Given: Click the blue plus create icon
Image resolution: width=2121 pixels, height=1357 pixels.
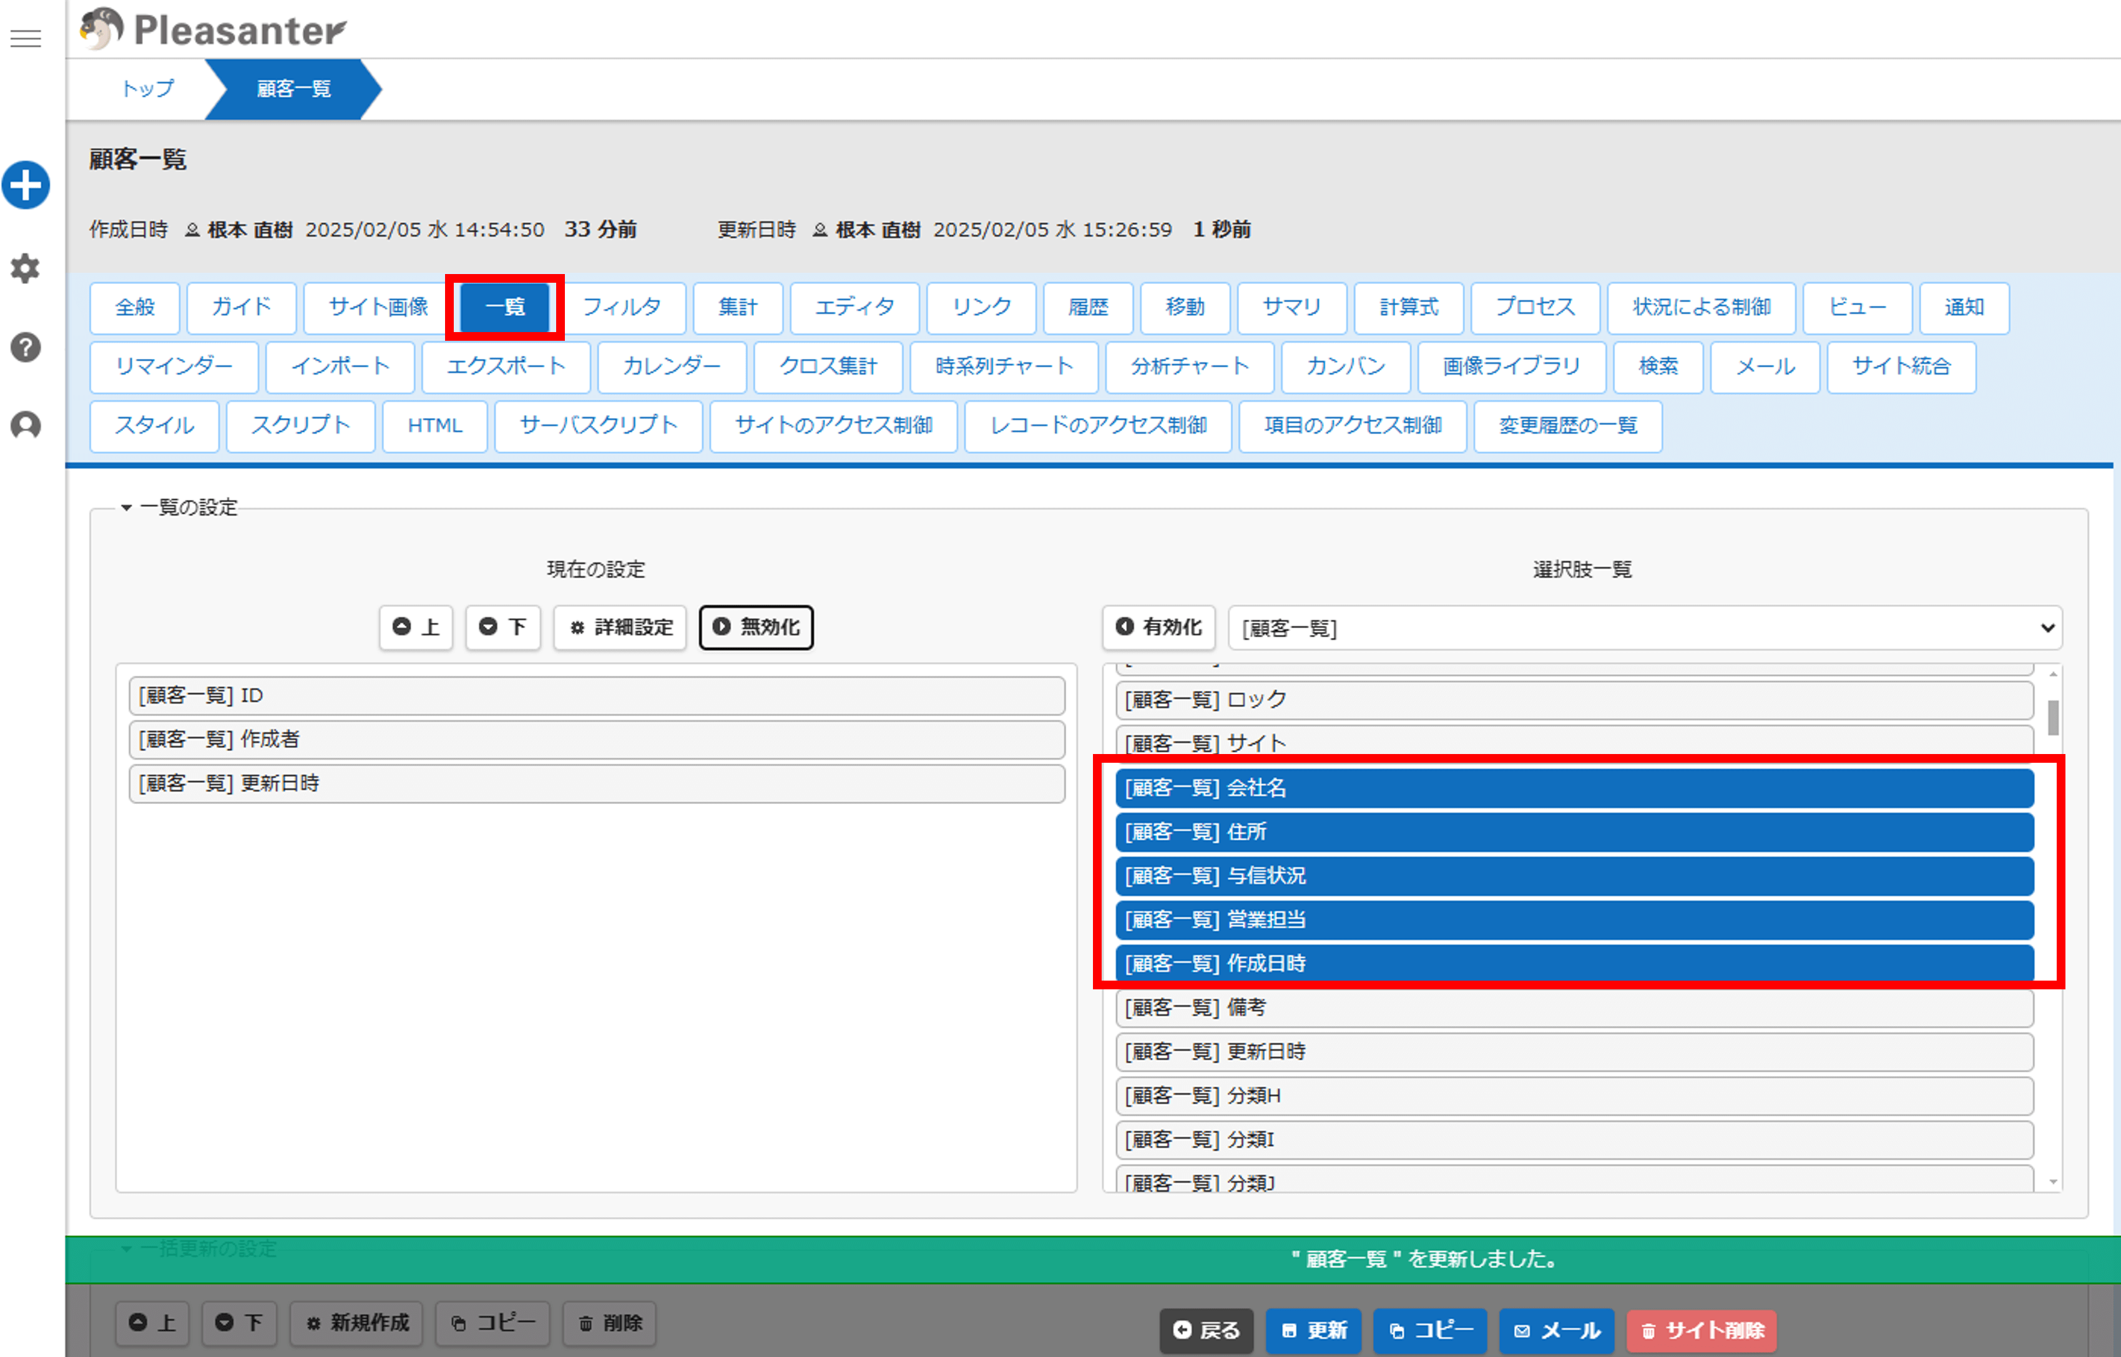Looking at the screenshot, I should (x=26, y=185).
